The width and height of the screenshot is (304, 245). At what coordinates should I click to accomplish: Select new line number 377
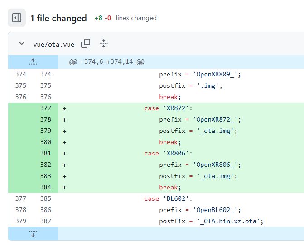[x=46, y=108]
